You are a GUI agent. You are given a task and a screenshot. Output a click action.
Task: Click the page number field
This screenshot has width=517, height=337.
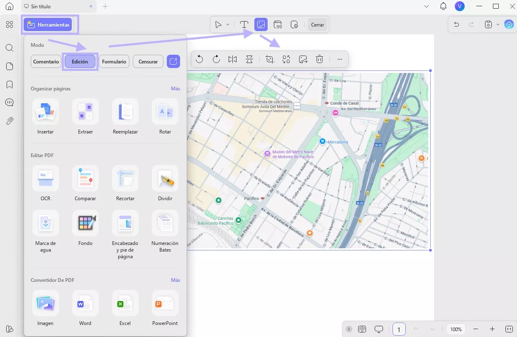click(399, 329)
